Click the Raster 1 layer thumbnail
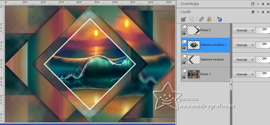Screen dimensions: 270x125 194,74
